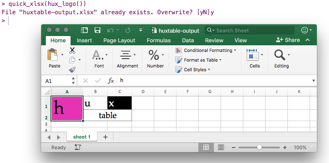The image size is (329, 163).
Task: Click the Name Box stepper arrows
Action: (x=73, y=80)
